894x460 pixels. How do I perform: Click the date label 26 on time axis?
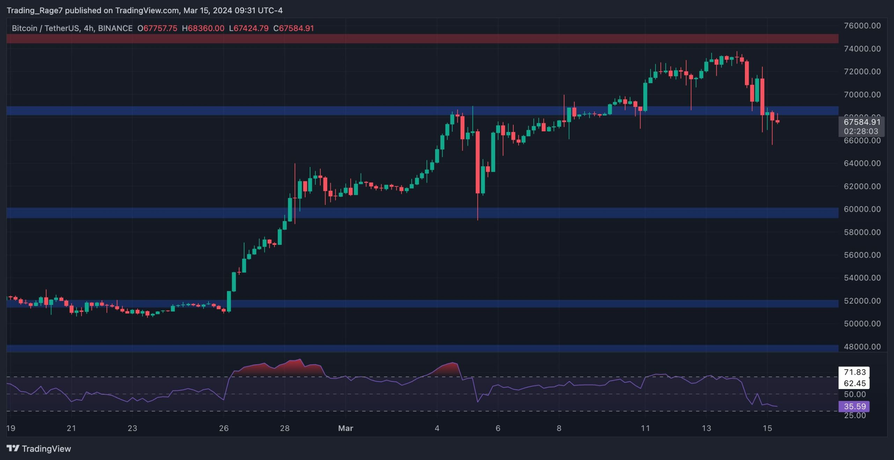tap(224, 428)
